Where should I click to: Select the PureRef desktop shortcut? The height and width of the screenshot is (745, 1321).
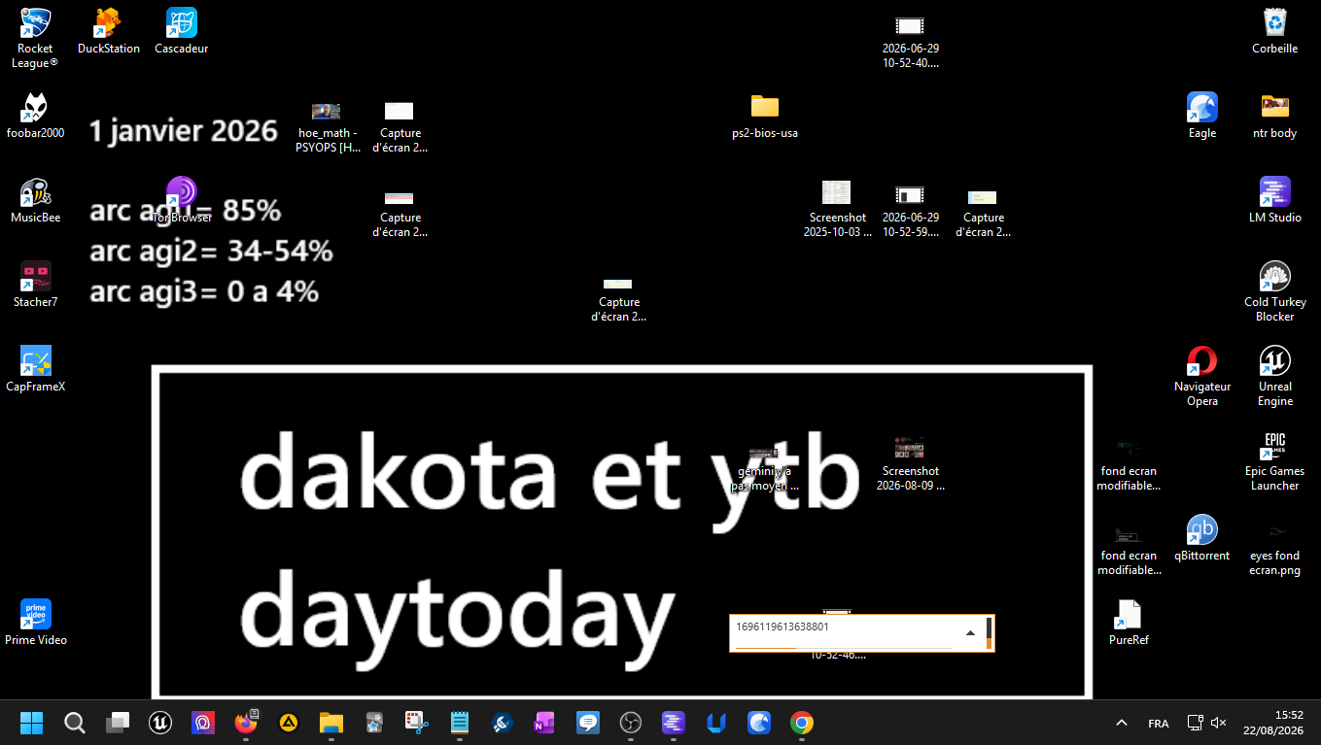[x=1129, y=624]
